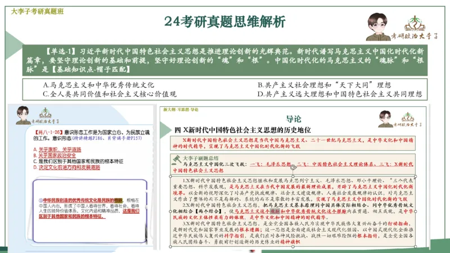Click the header text 大李子考研真题班

click(x=37, y=11)
